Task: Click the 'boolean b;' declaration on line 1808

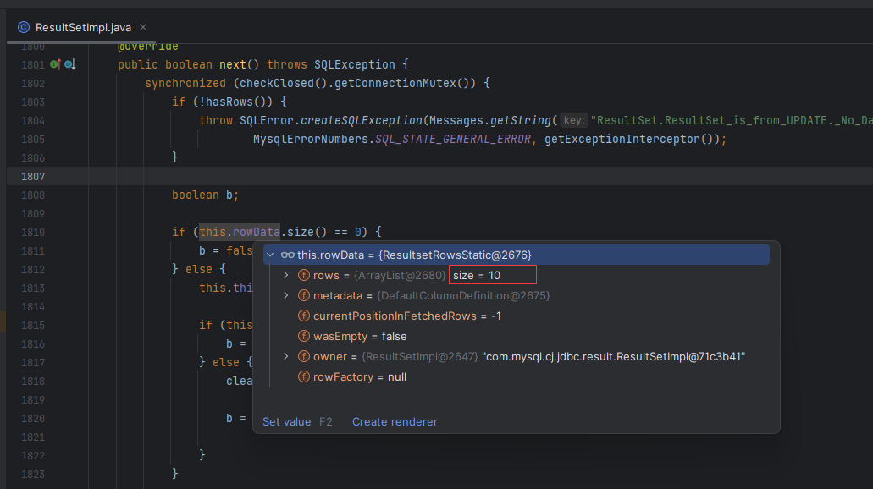Action: pyautogui.click(x=206, y=195)
